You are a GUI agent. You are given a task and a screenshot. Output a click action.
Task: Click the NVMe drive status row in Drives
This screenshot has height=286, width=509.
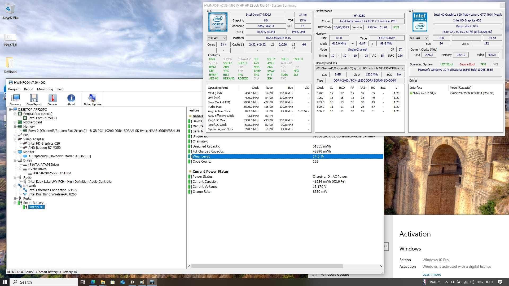point(455,93)
